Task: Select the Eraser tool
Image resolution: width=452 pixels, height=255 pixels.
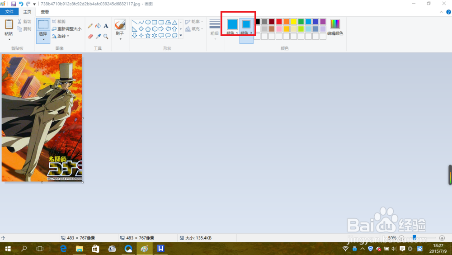Action: click(90, 36)
